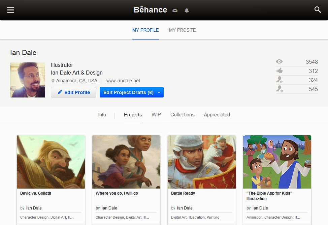Open the messages envelope icon
Image resolution: width=328 pixels, height=225 pixels.
pyautogui.click(x=175, y=10)
